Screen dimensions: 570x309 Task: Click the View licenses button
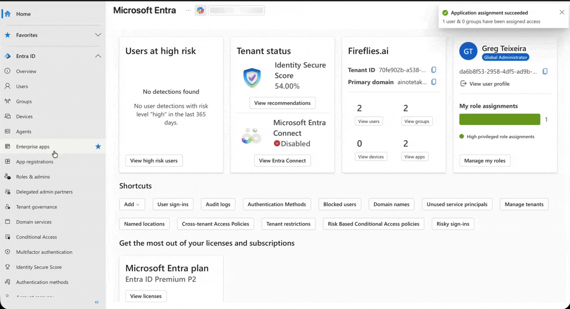(146, 296)
